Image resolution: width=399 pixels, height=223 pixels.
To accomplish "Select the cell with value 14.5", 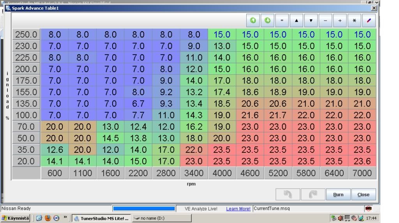I will point(110,138).
